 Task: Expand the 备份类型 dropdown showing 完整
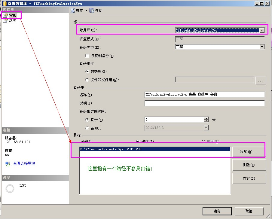point(261,47)
